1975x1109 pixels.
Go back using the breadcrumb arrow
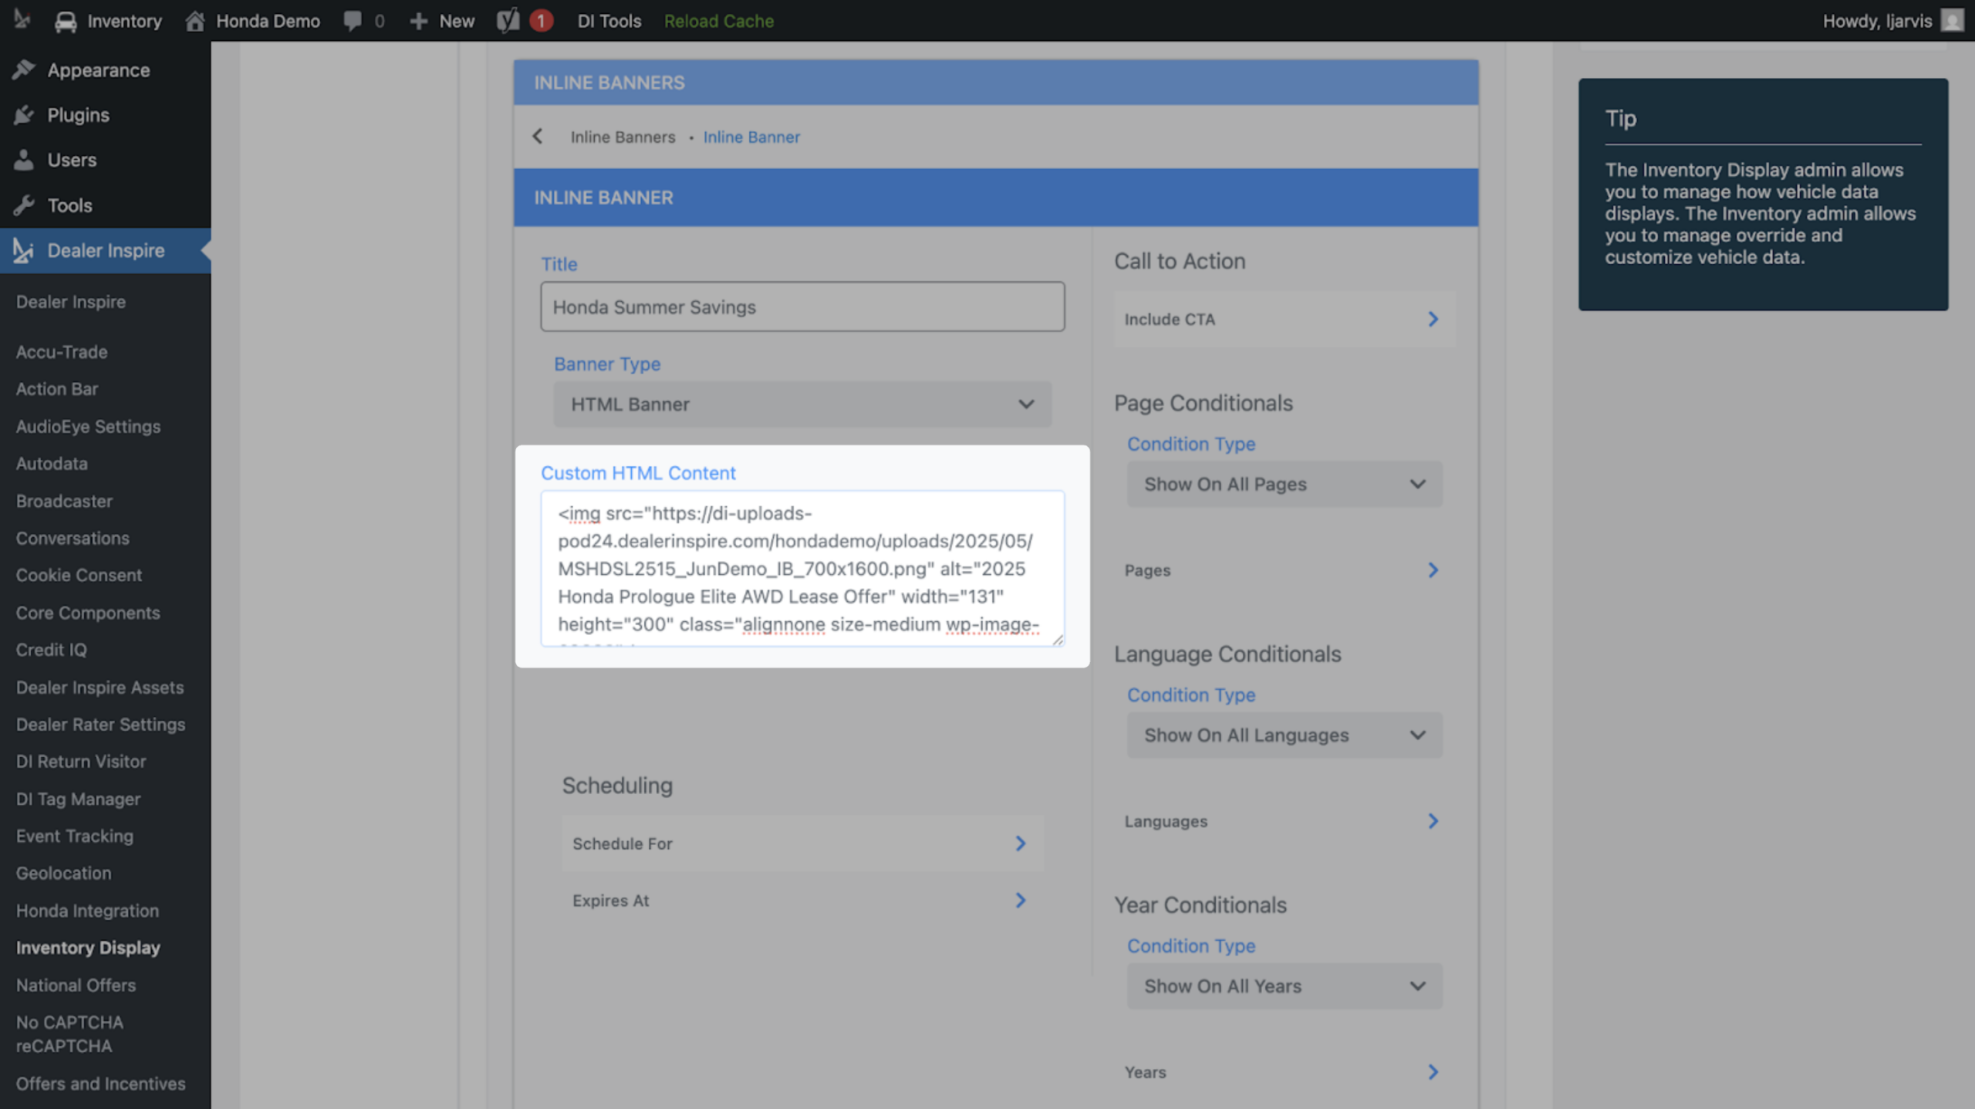[x=538, y=137]
